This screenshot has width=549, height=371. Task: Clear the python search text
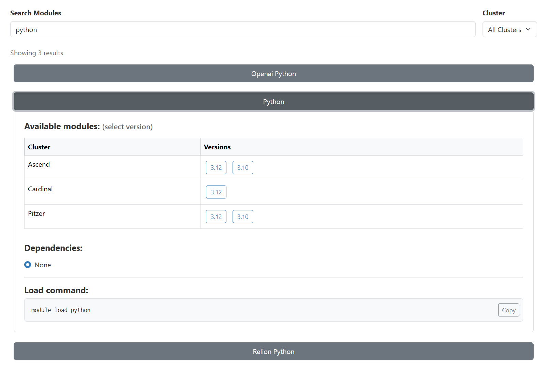[x=26, y=29]
